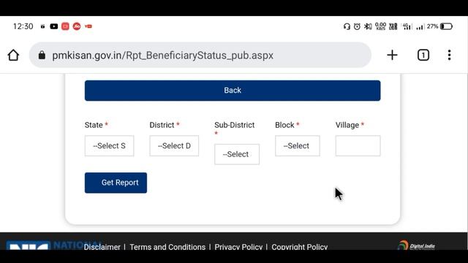The width and height of the screenshot is (468, 263).
Task: Click the Get Report button
Action: tap(116, 183)
